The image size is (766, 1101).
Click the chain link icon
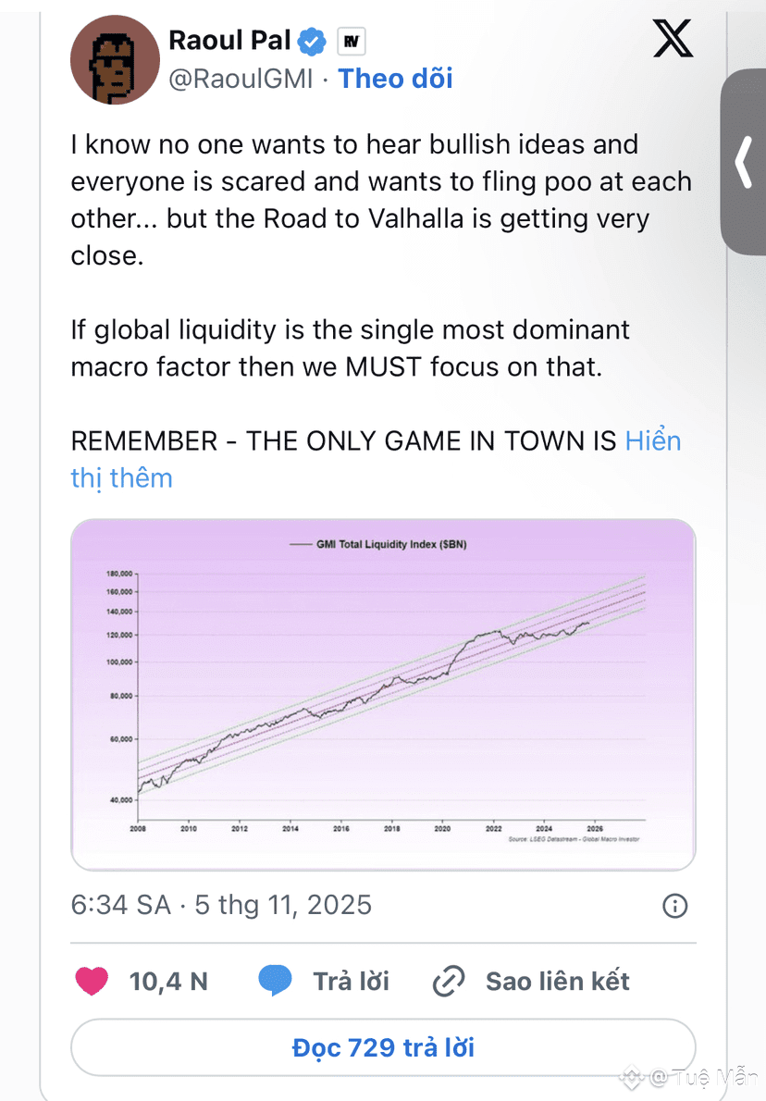pyautogui.click(x=449, y=981)
